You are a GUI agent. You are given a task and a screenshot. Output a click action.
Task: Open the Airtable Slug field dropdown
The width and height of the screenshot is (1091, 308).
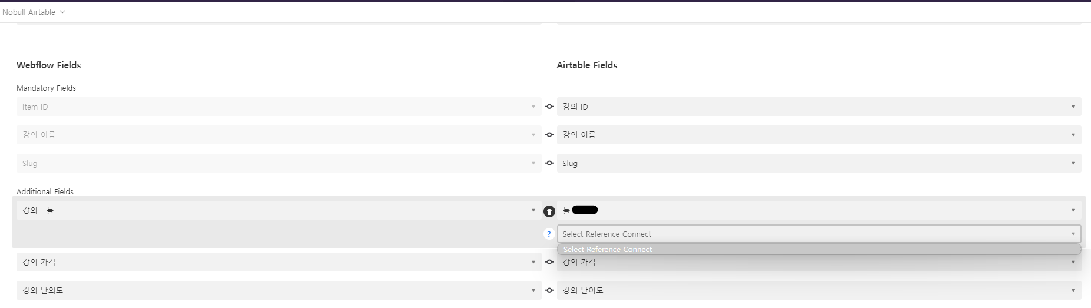(819, 163)
